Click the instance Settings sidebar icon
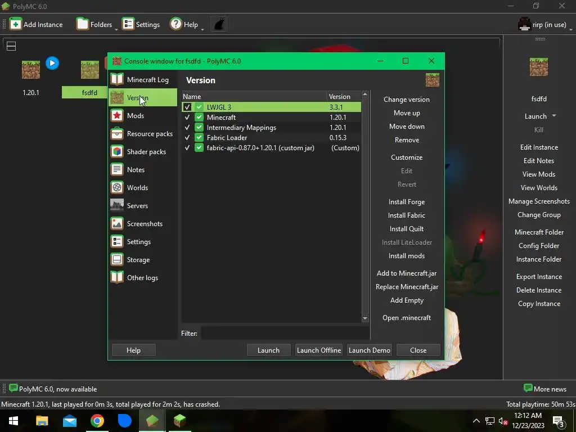 (x=117, y=241)
